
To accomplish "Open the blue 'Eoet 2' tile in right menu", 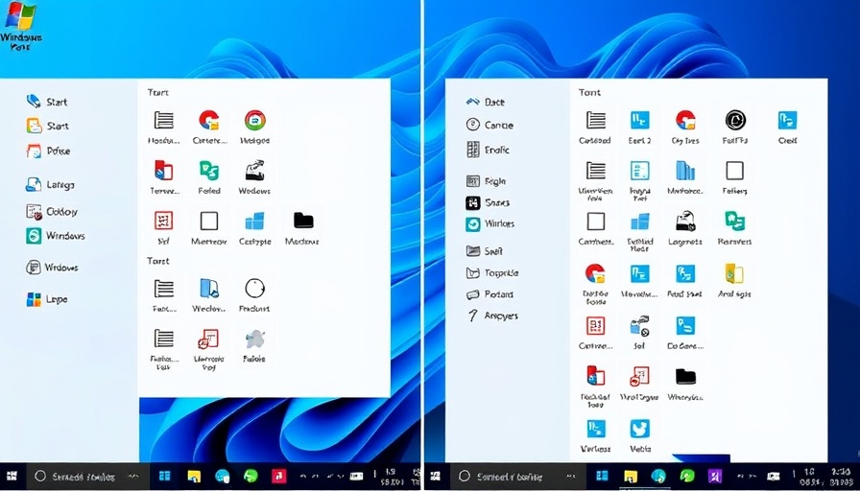I will [639, 128].
